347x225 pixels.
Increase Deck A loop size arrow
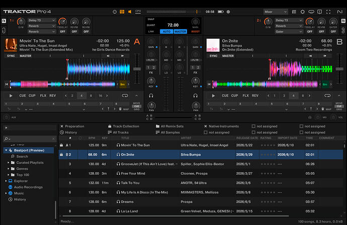[107, 96]
